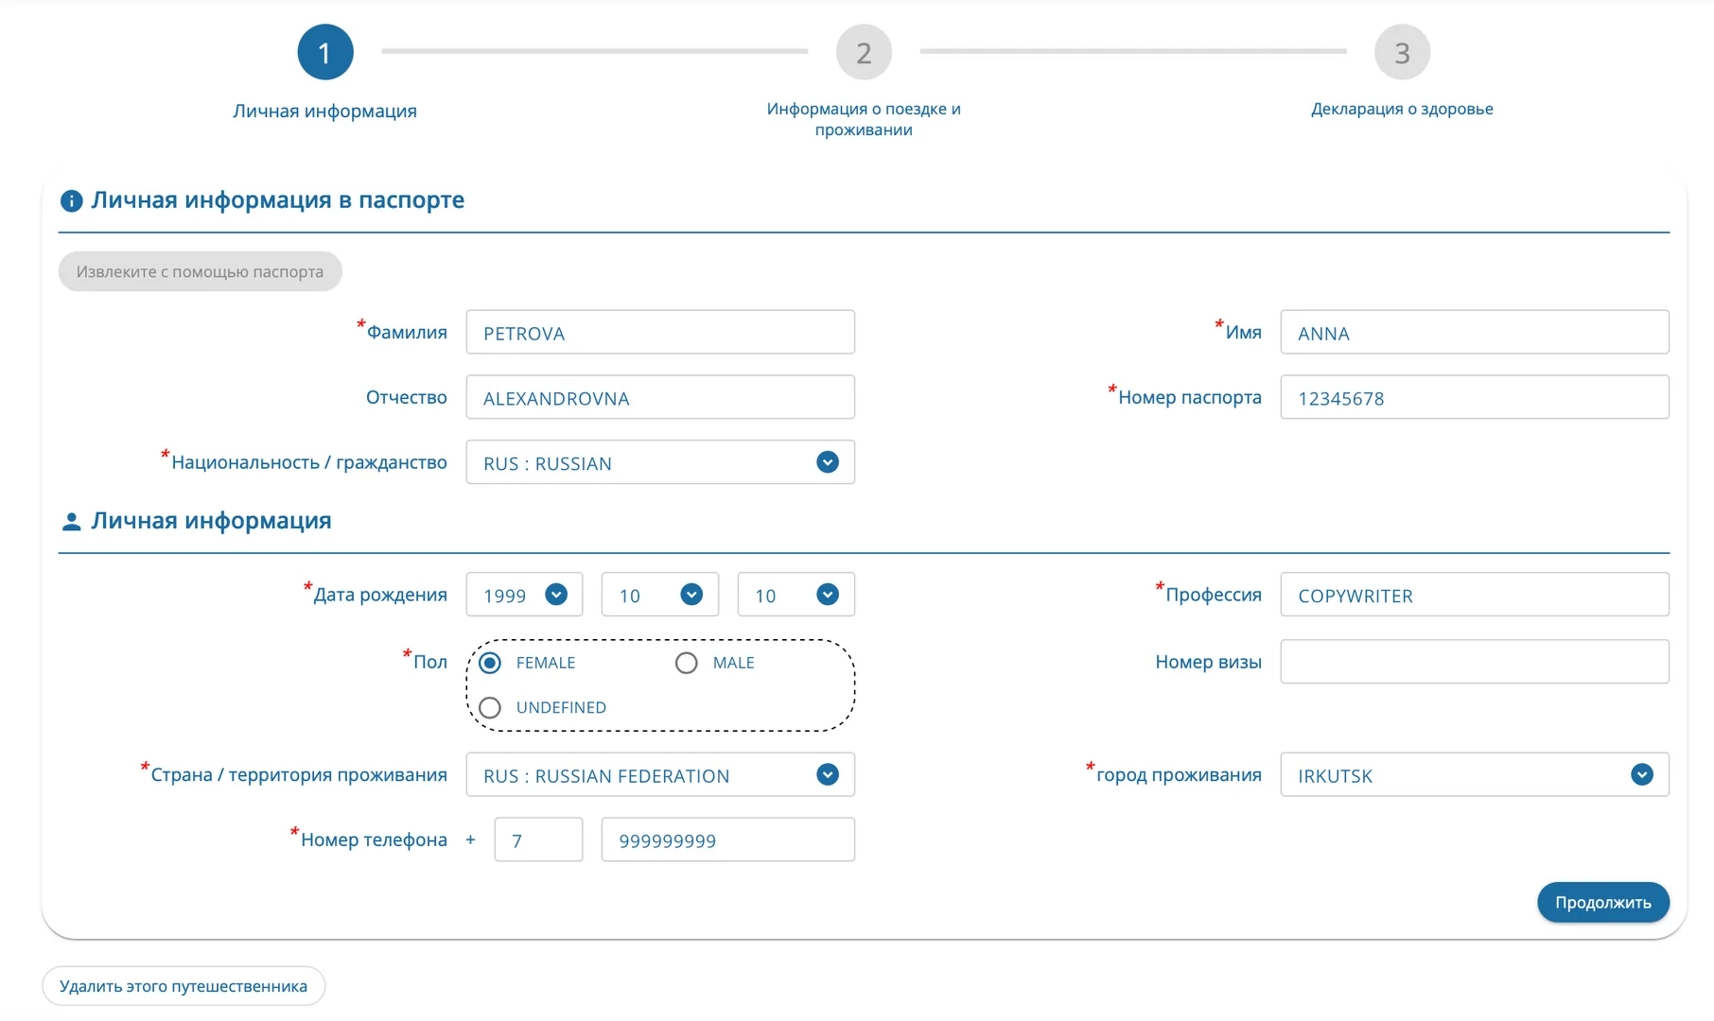Open the Информация о поездке step label

click(864, 119)
